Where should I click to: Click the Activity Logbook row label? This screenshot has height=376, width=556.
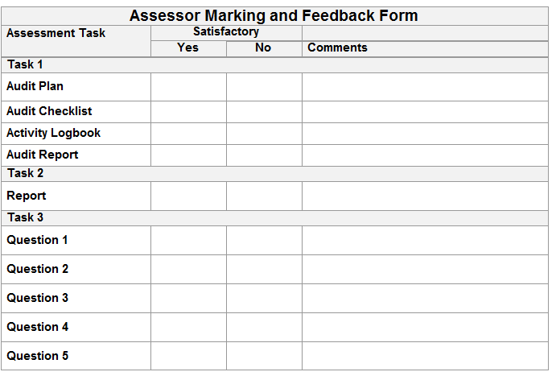[53, 134]
